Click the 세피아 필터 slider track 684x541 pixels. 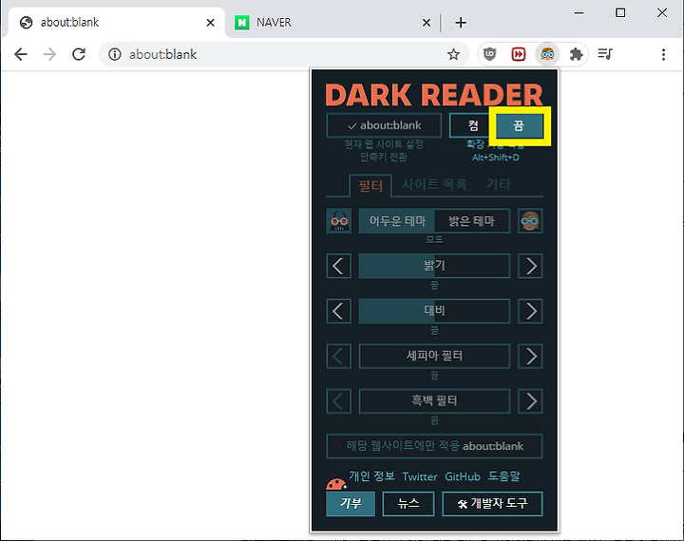pyautogui.click(x=434, y=356)
